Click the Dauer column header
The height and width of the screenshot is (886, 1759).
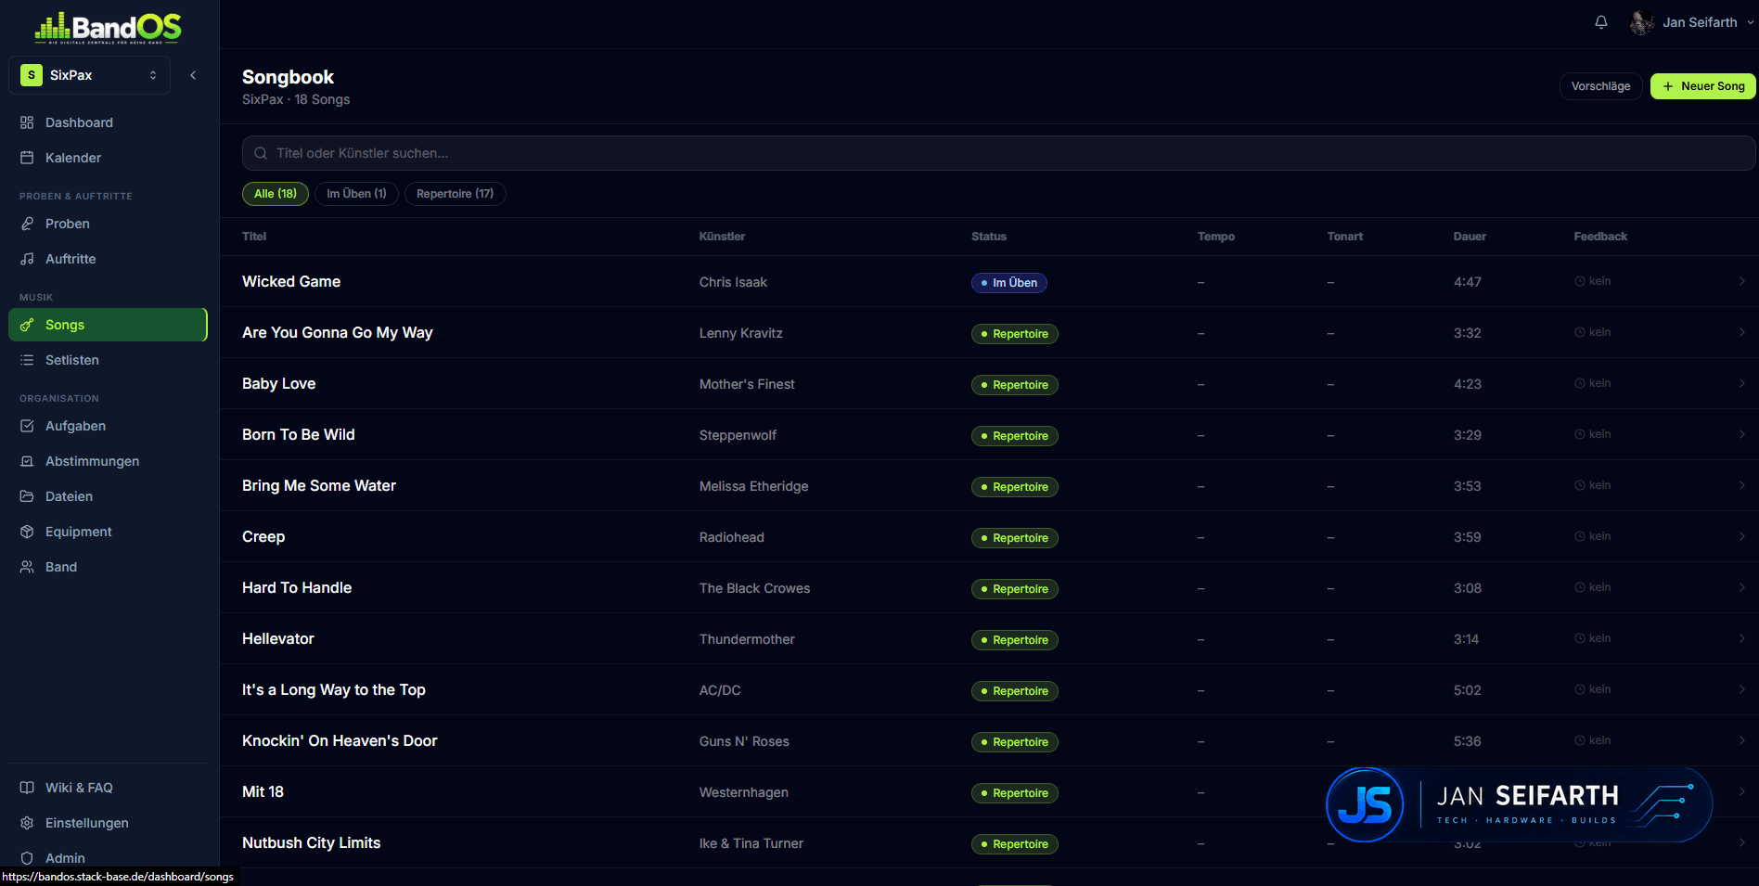tap(1470, 237)
